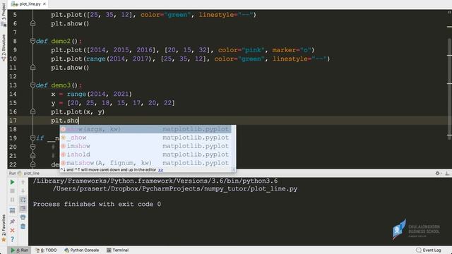Screen dimensions: 452x254
Task: Click the Restore layout icon in the Run panel
Action: pos(12,210)
